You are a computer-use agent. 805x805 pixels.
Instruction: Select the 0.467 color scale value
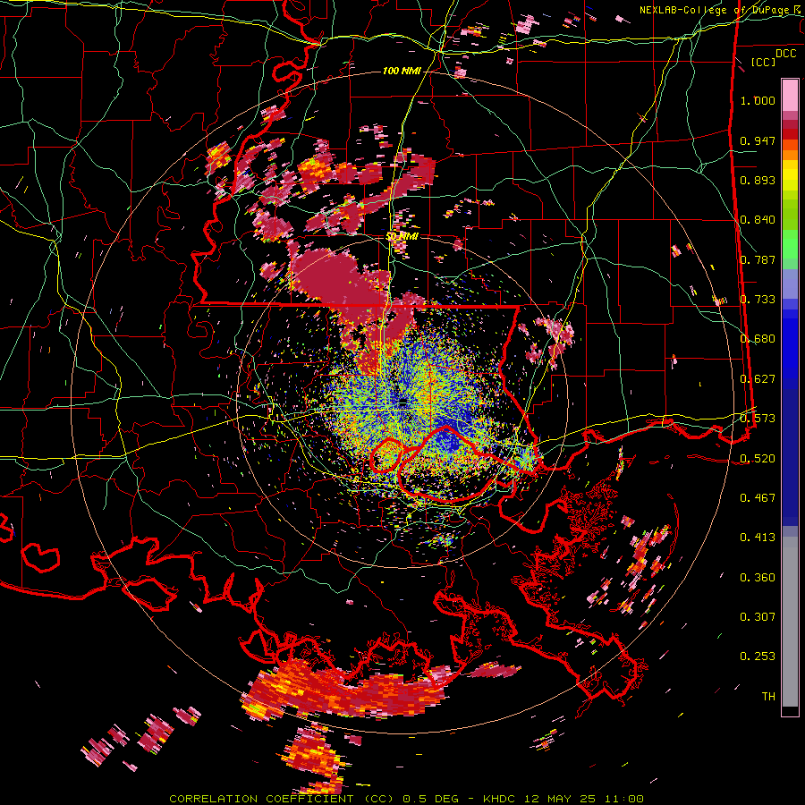(758, 498)
